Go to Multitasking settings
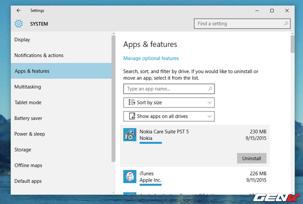303x204 pixels. click(61, 86)
